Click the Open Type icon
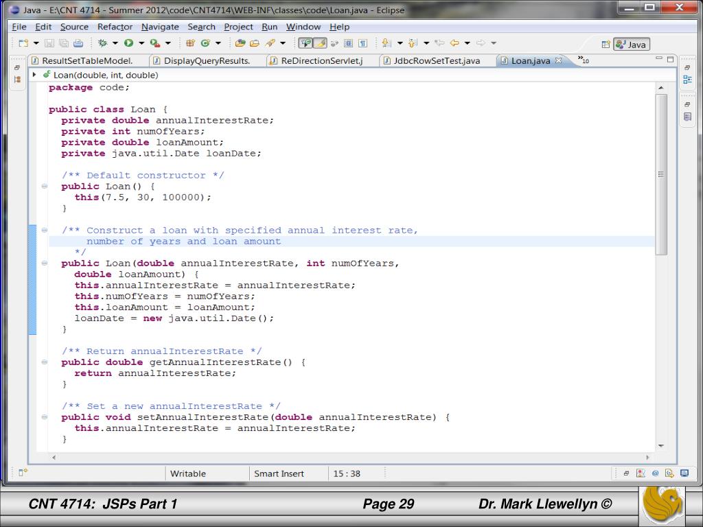This screenshot has height=527, width=703. (x=240, y=43)
